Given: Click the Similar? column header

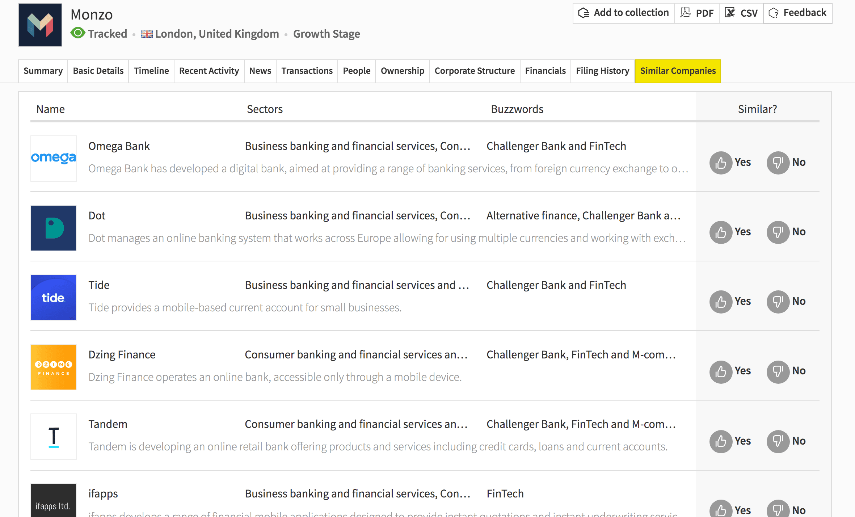Looking at the screenshot, I should click(x=757, y=109).
